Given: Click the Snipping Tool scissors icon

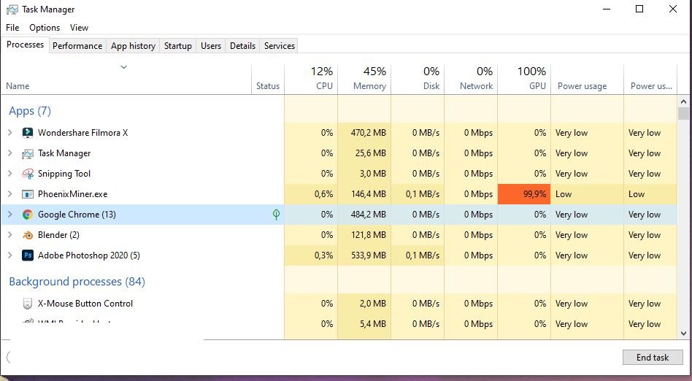Looking at the screenshot, I should (27, 174).
